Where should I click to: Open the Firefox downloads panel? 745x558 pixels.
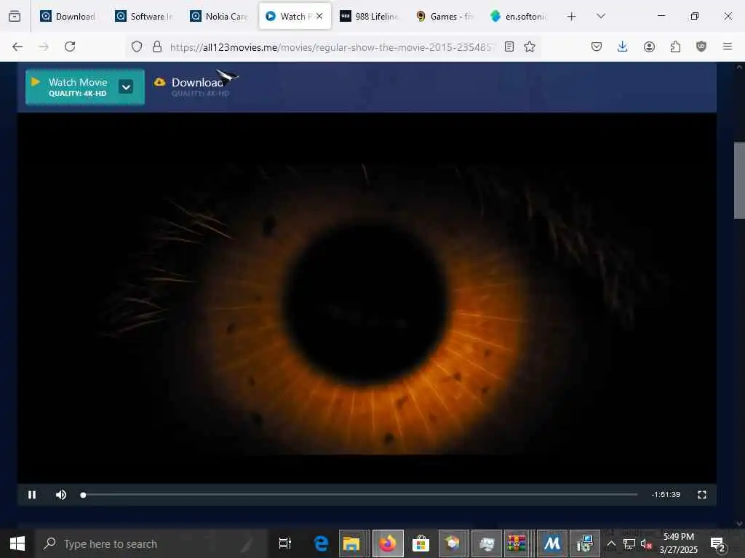[x=623, y=46]
